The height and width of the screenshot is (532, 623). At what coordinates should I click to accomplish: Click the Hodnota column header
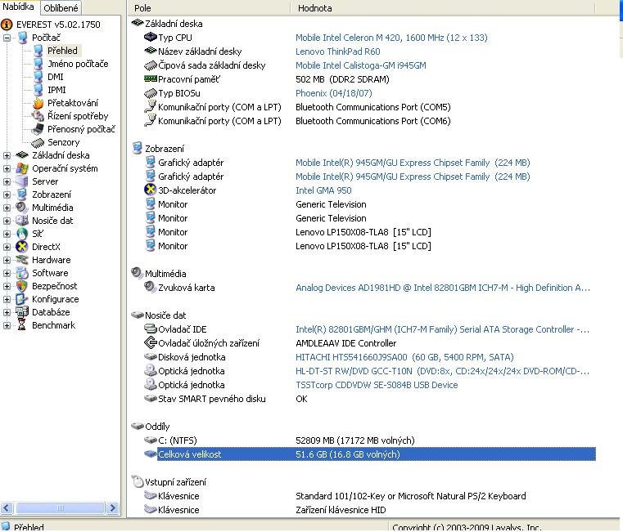click(x=314, y=7)
